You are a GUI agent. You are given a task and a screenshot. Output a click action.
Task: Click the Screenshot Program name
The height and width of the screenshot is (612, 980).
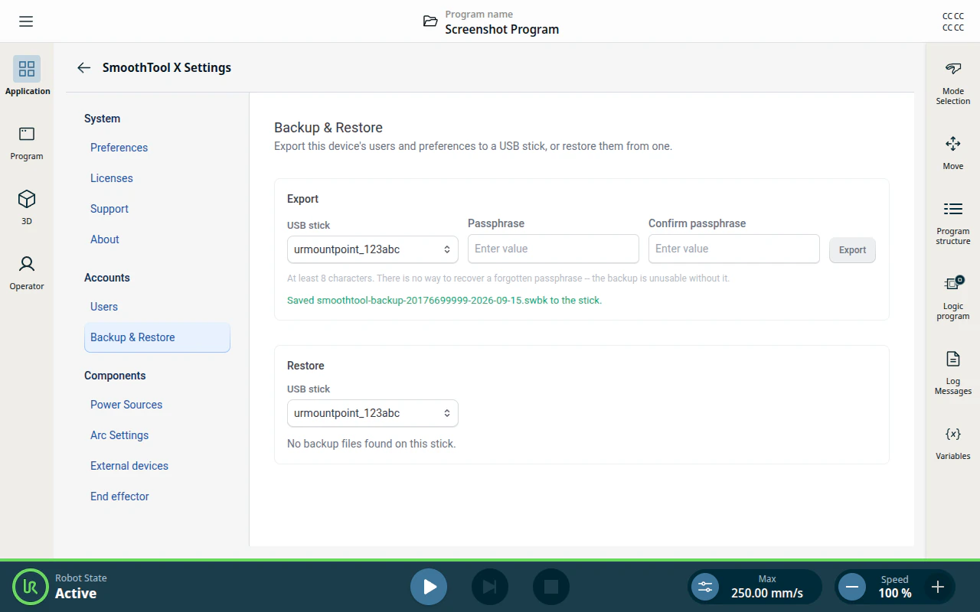tap(502, 29)
